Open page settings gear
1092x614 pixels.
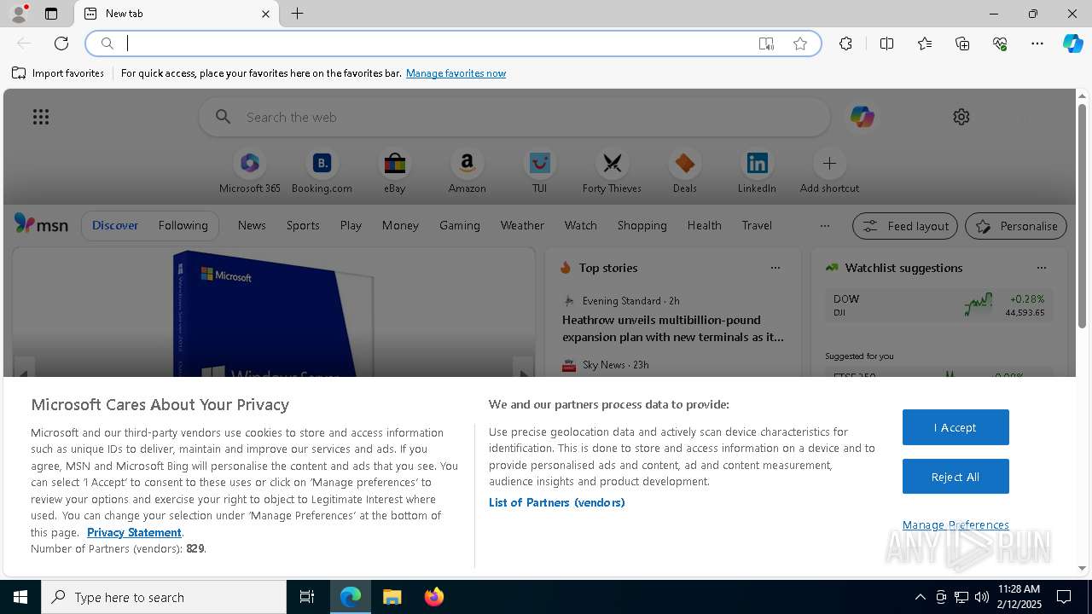coord(961,117)
